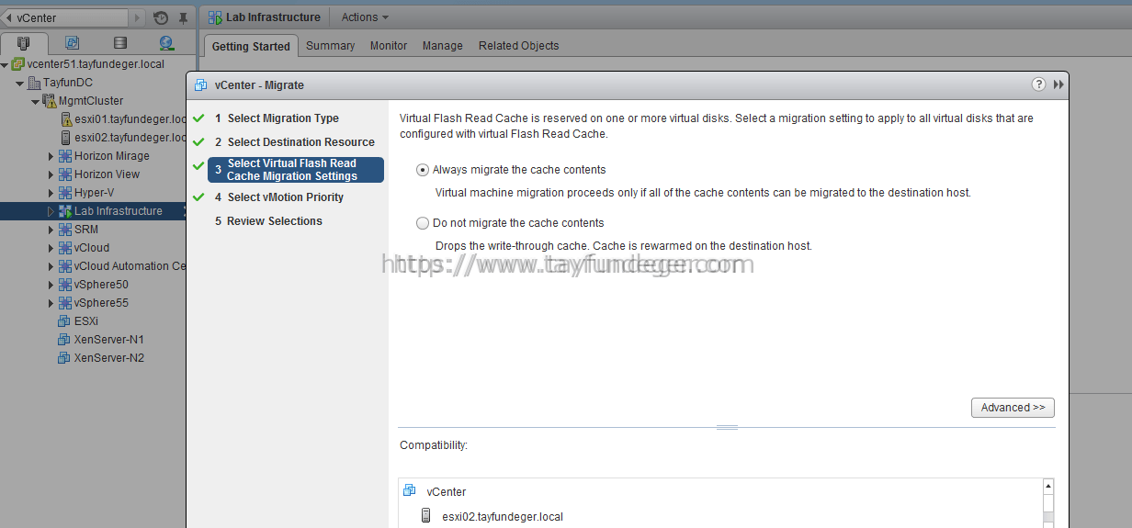Expand the Hyper-V node
Viewport: 1132px width, 528px height.
(51, 193)
